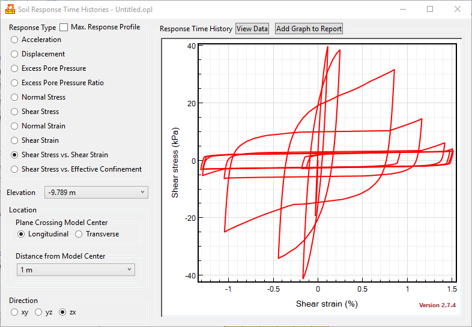Choose Normal Strain response type

click(x=15, y=126)
